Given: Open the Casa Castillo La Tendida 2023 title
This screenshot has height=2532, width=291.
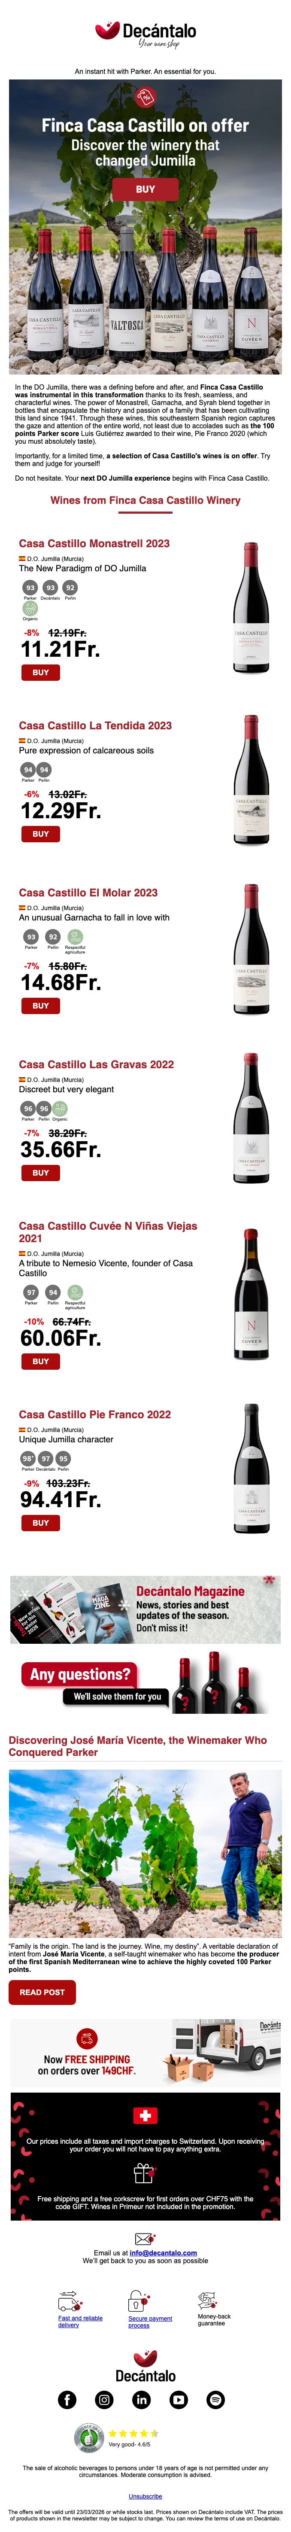Looking at the screenshot, I should coord(95,725).
